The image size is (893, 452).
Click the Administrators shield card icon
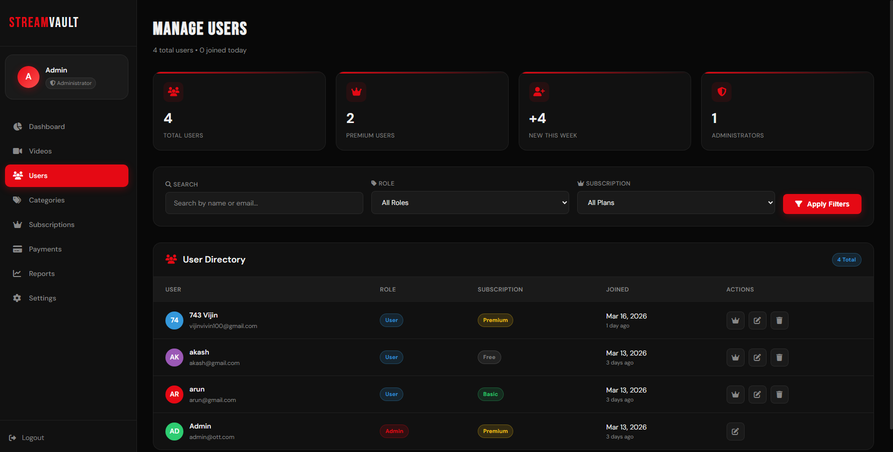(721, 92)
